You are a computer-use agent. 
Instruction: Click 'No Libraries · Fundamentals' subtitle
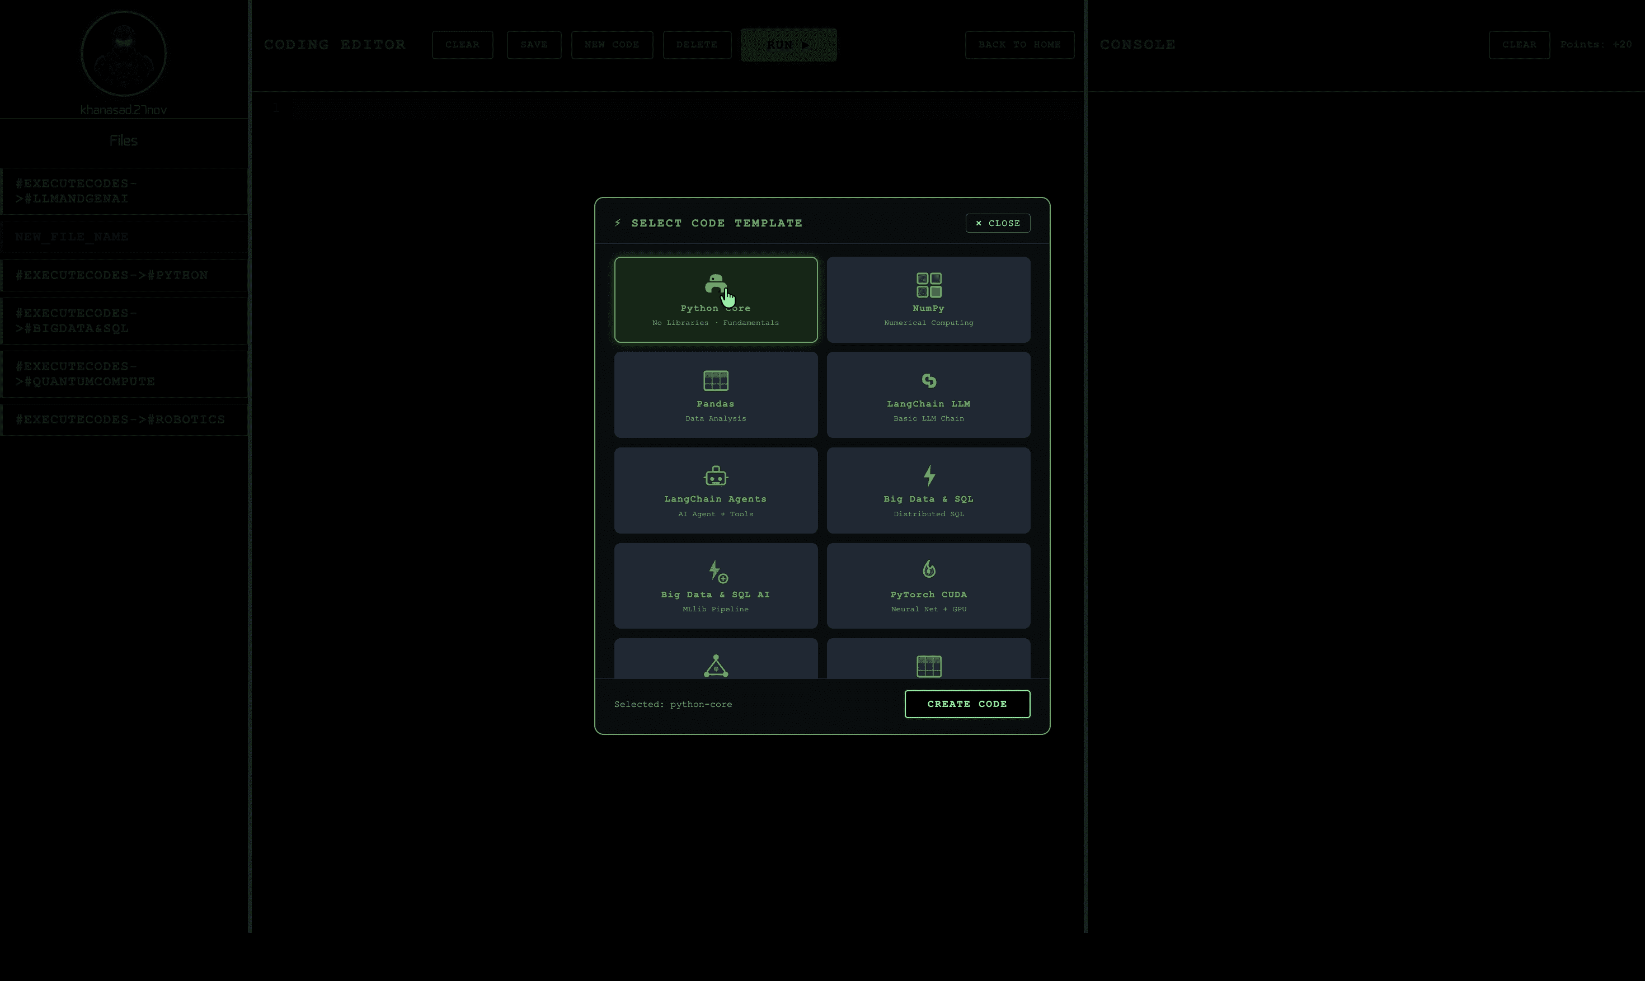coord(716,323)
